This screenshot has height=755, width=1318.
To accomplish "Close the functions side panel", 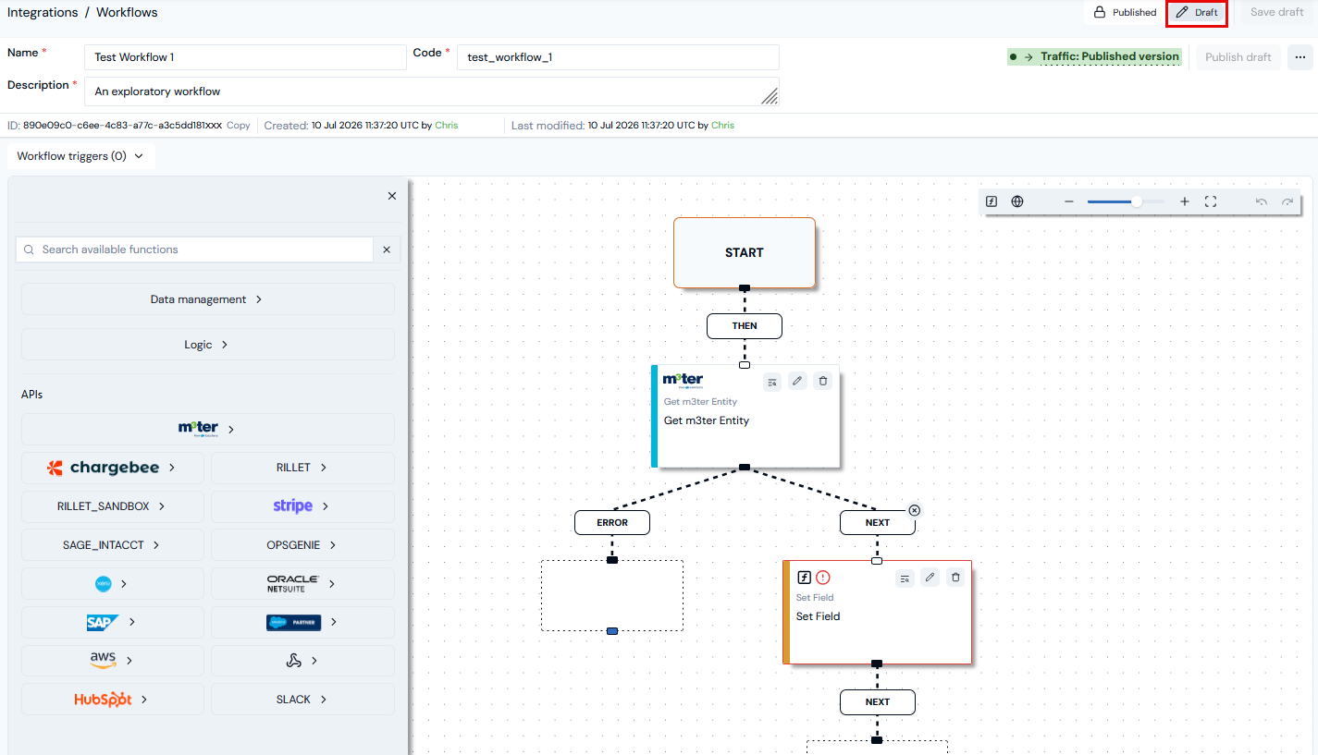I will coord(392,196).
